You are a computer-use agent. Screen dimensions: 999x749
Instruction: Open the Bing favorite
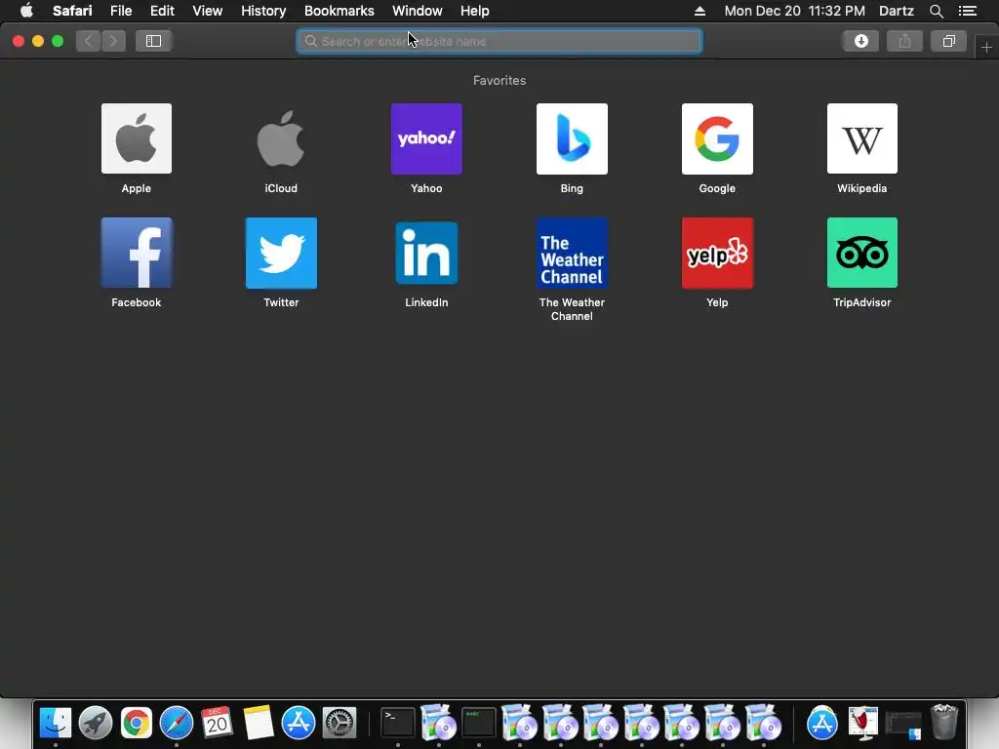coord(572,138)
